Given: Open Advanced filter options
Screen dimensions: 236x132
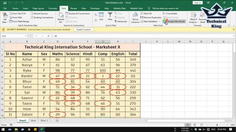Looking at the screenshot, I should tap(121, 21).
